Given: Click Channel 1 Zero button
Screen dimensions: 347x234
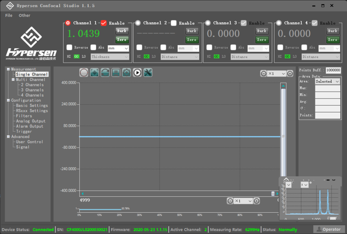Looking at the screenshot, I should point(122,40).
